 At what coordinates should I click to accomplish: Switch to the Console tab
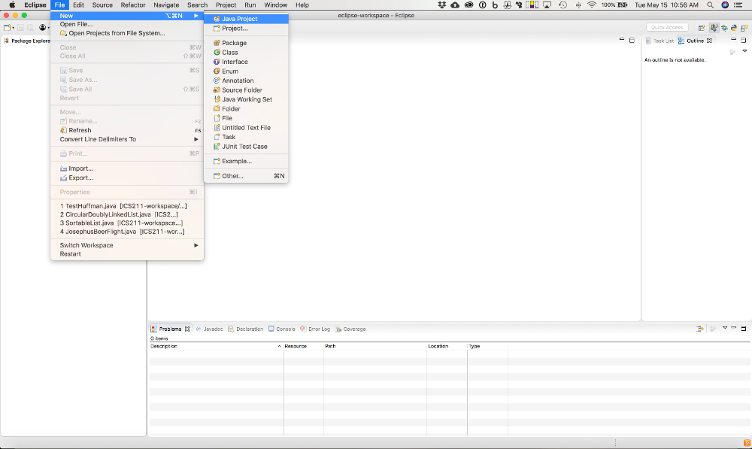pos(285,329)
